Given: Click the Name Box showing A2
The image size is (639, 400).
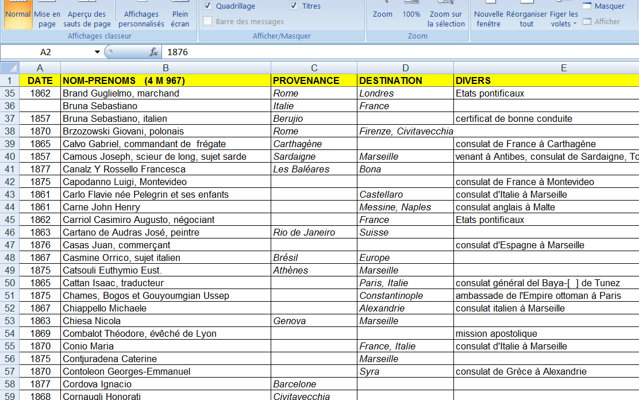Looking at the screenshot, I should [45, 52].
